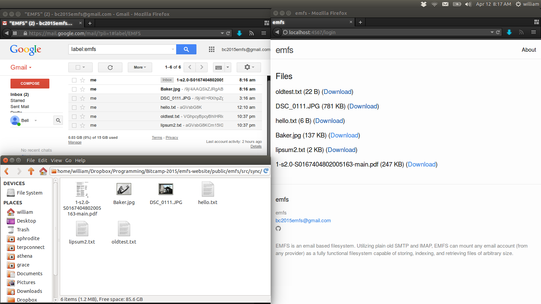This screenshot has width=541, height=304.
Task: Open File menu in file manager
Action: click(31, 160)
